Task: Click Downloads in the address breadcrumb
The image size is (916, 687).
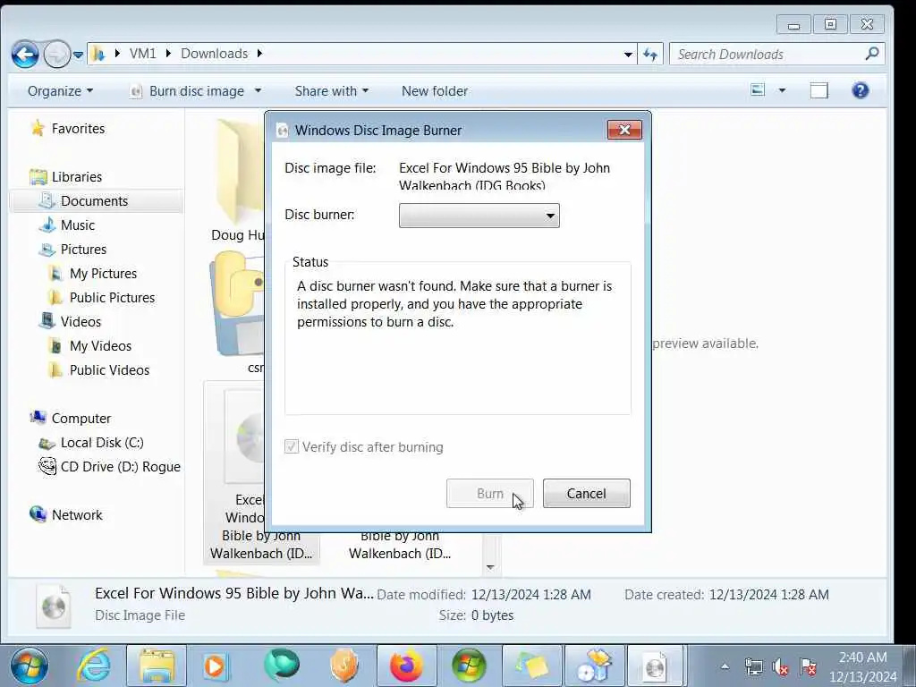Action: pyautogui.click(x=215, y=54)
